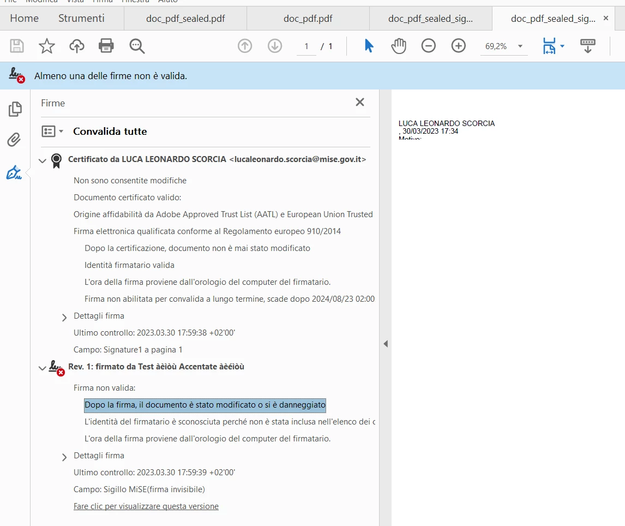Select highlighted 'documento è stato modificato' row
The width and height of the screenshot is (625, 526).
205,405
